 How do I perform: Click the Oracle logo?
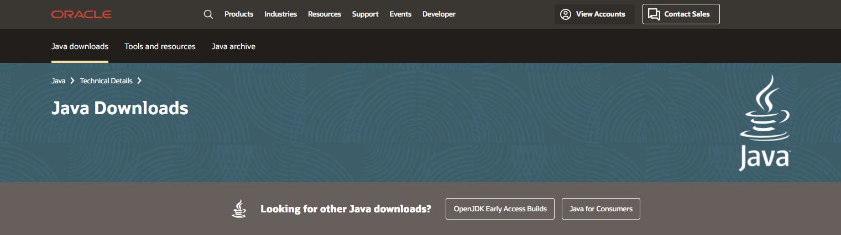pyautogui.click(x=81, y=14)
